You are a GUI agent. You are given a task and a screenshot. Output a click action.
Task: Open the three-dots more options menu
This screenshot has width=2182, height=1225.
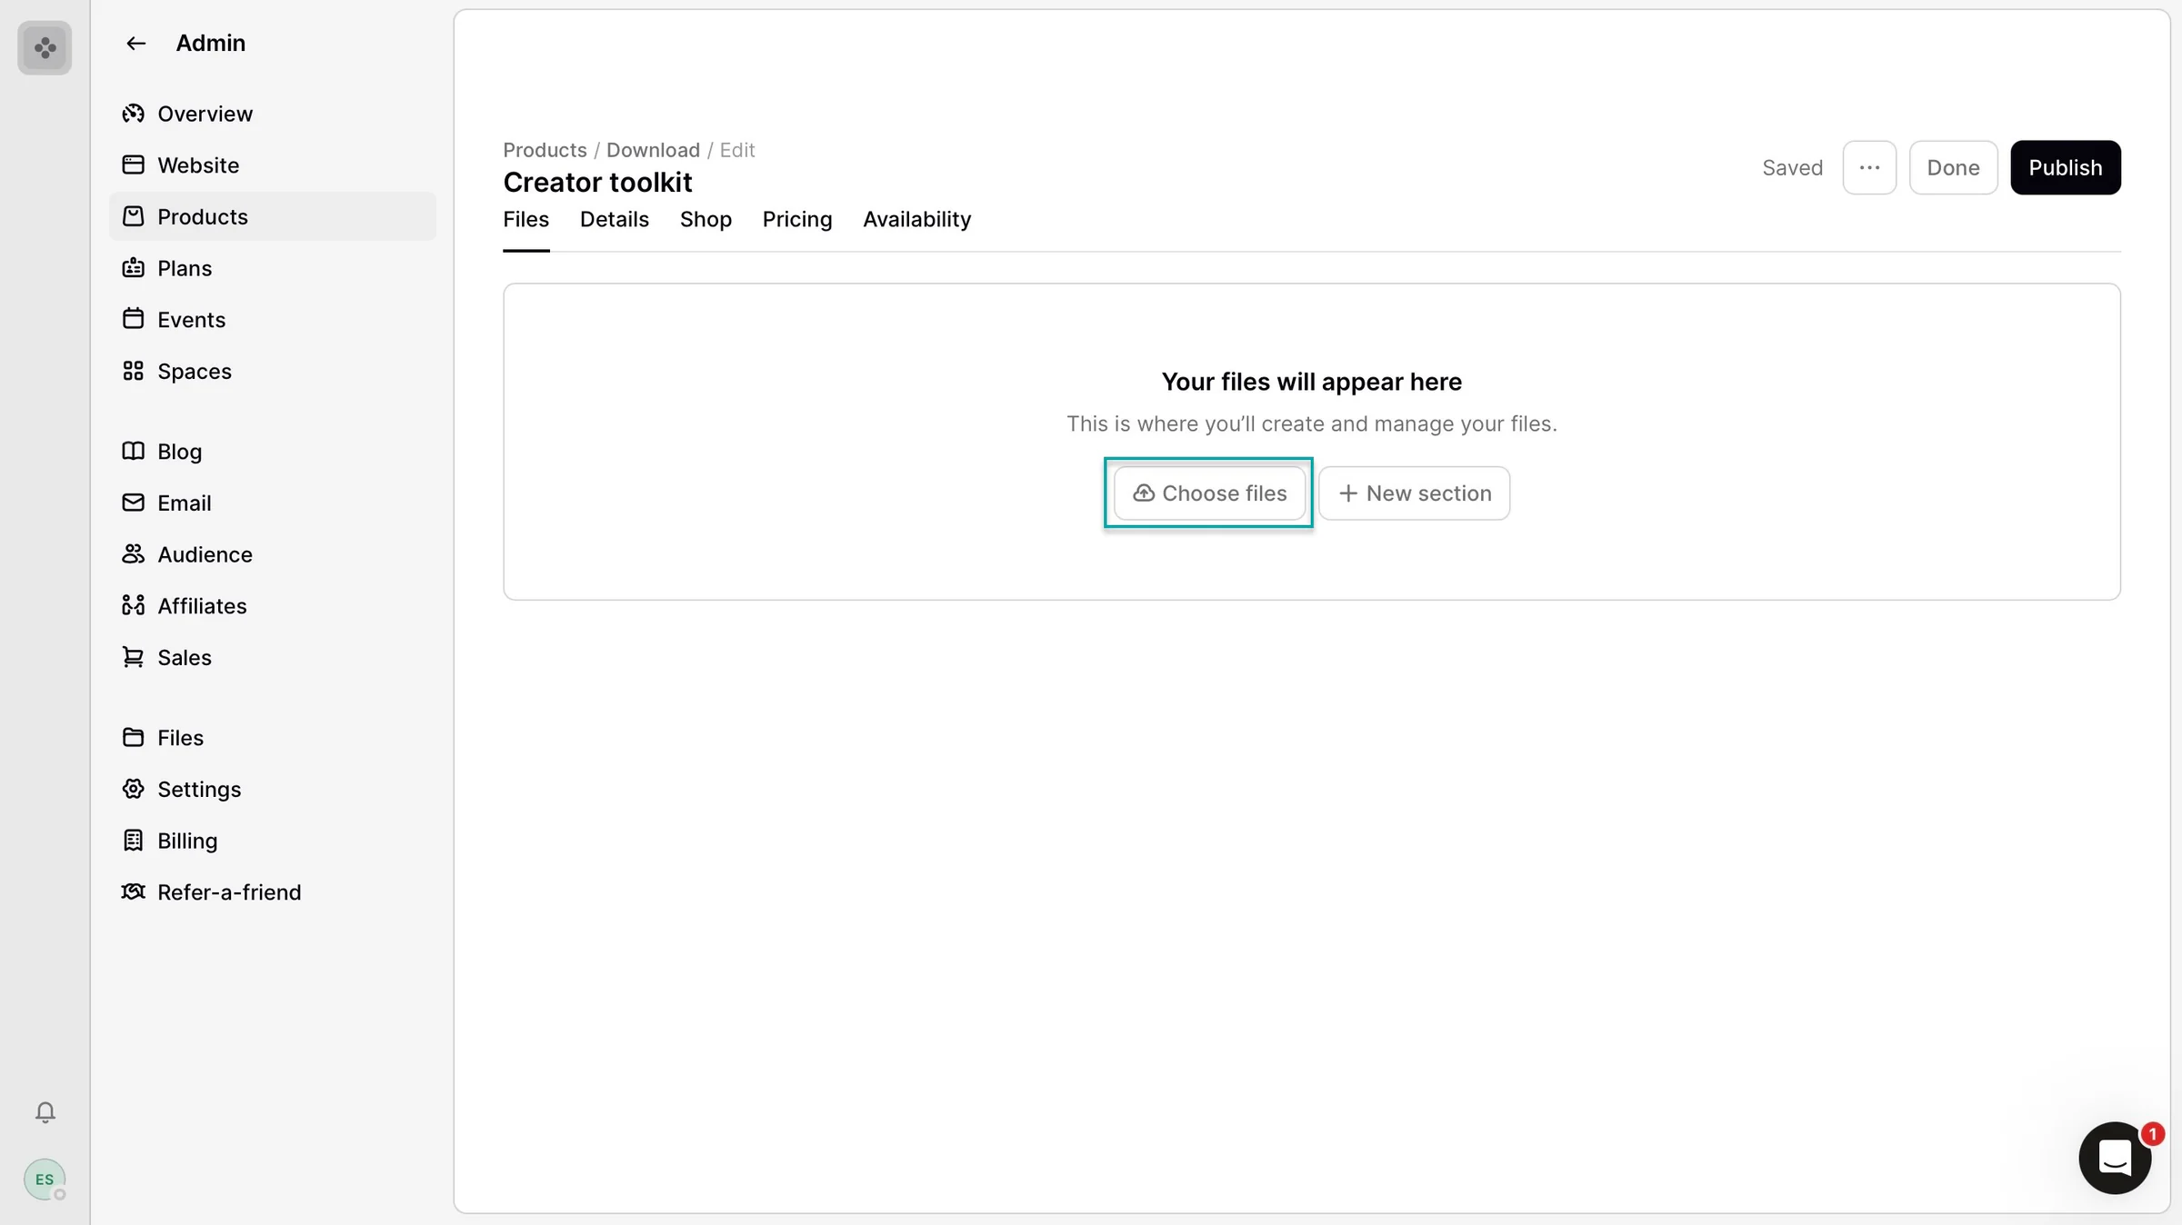[1869, 167]
